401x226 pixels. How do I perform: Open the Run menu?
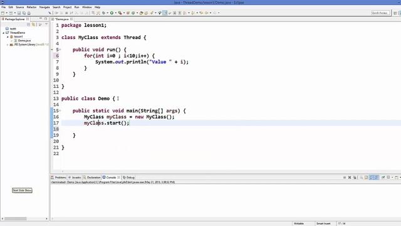76,7
